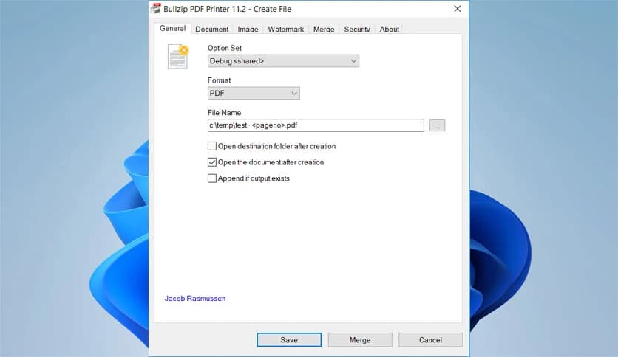Cancel the Create File dialog
618x357 pixels.
(x=430, y=340)
